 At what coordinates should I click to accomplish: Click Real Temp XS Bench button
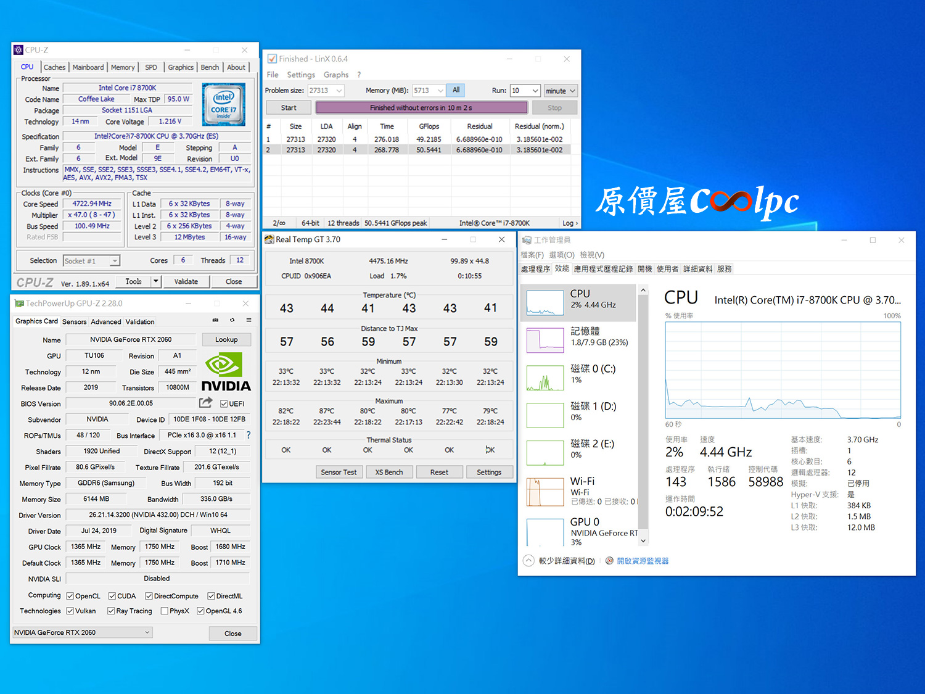click(x=389, y=472)
